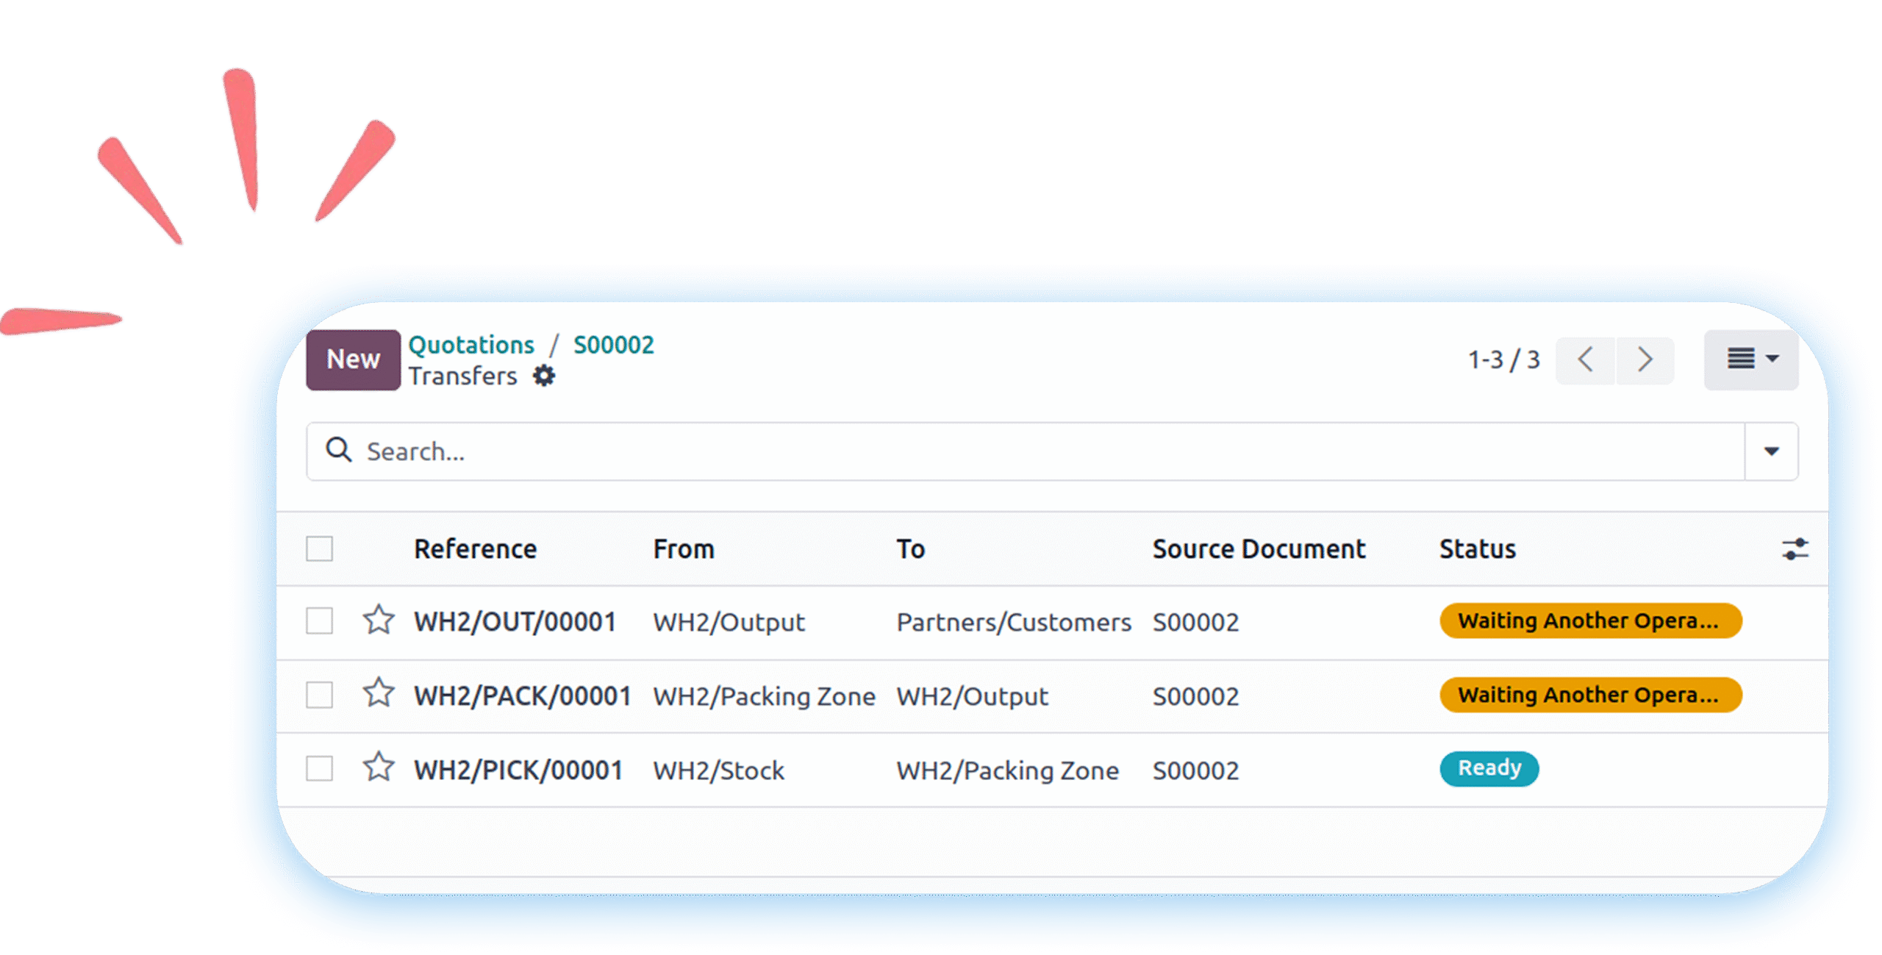This screenshot has width=1882, height=955.
Task: Select the WH2/OUT/00001 row checkbox
Action: click(x=319, y=620)
